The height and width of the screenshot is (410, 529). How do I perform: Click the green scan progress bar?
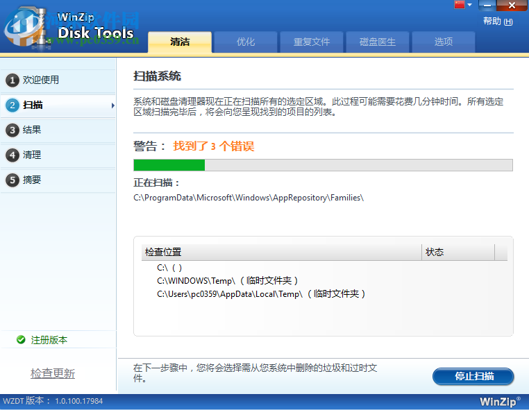tap(169, 165)
